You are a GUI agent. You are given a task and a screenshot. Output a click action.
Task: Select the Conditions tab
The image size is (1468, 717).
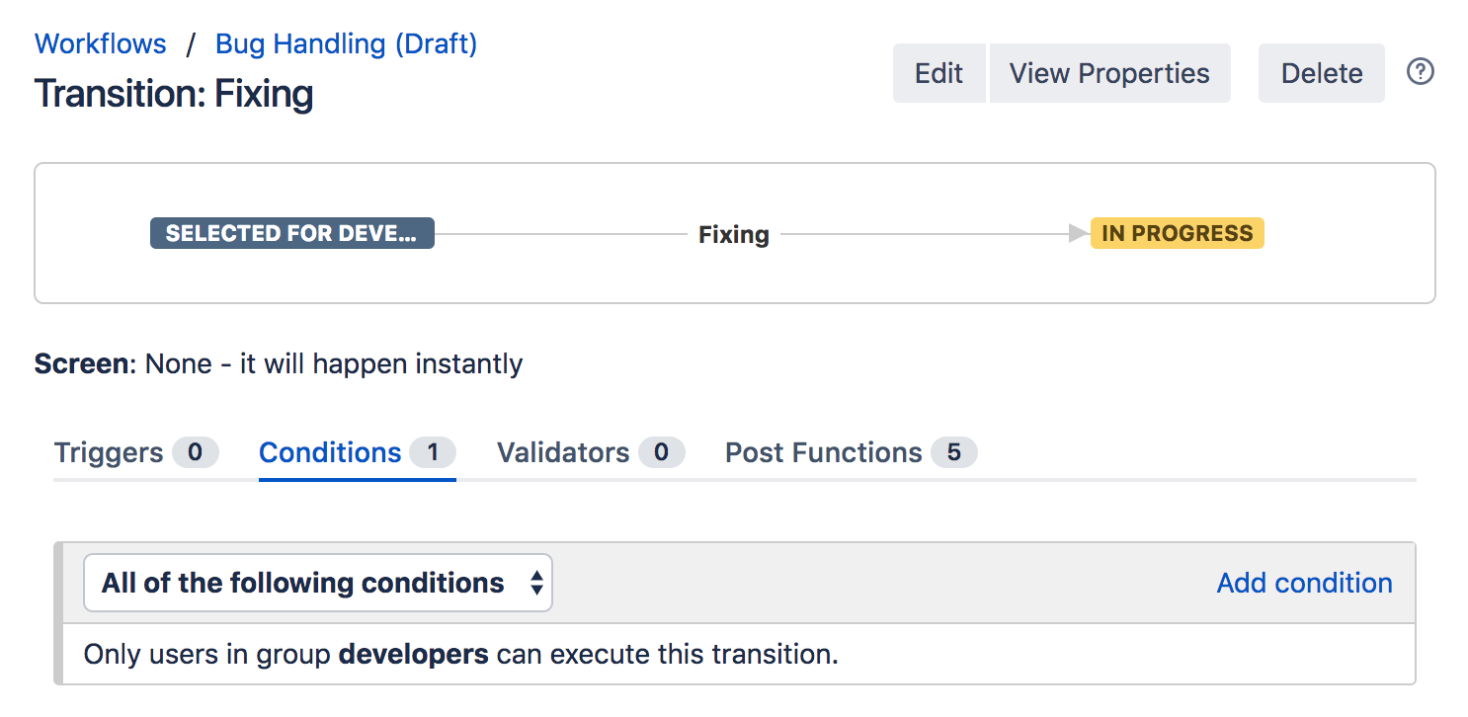(330, 452)
